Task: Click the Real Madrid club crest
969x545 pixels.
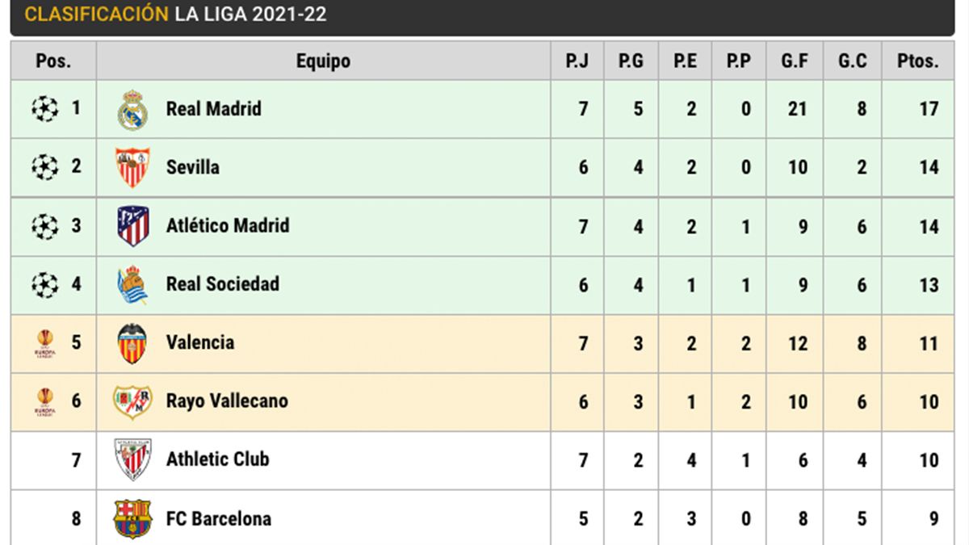Action: tap(132, 110)
